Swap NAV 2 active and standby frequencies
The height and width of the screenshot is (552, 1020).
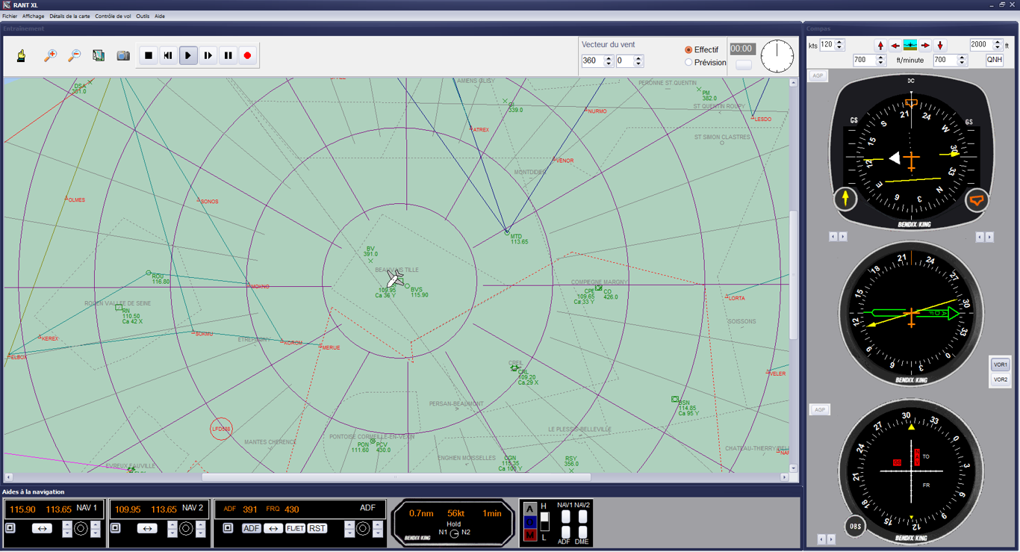point(147,528)
